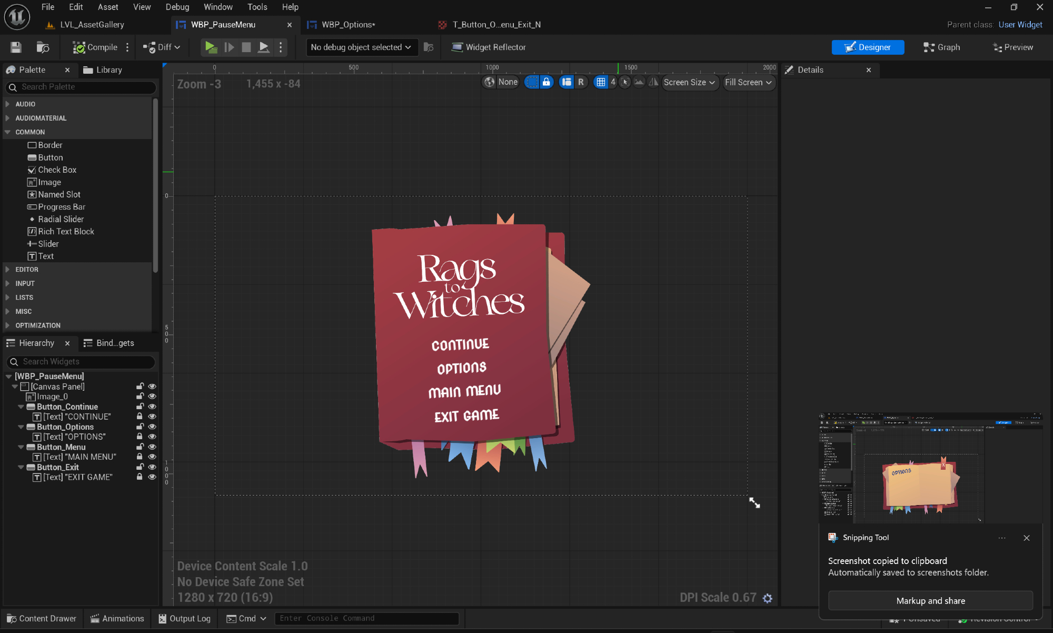Viewport: 1053px width, 633px height.
Task: Toggle visibility of Image_0 widget
Action: tap(152, 397)
